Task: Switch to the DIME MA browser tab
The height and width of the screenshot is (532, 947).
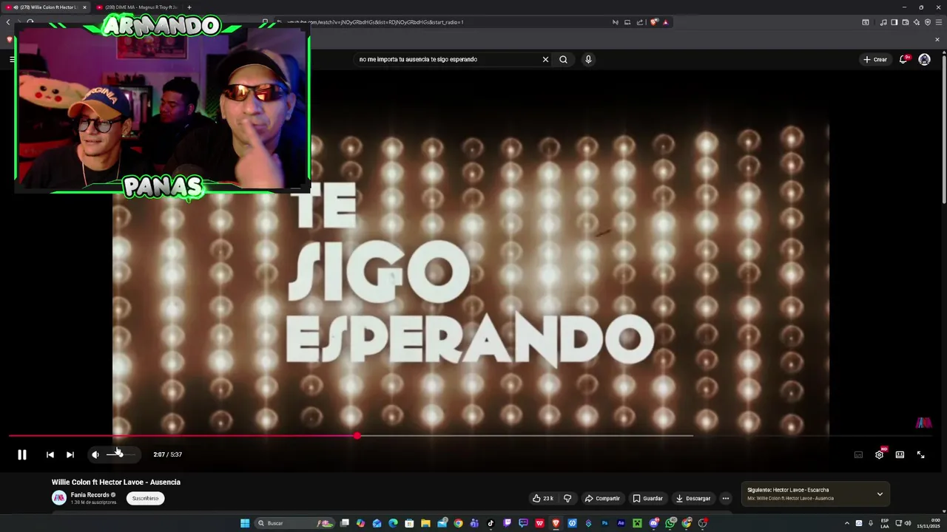Action: click(137, 7)
